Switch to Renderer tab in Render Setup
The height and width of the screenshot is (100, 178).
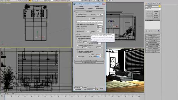[x=97, y=6]
